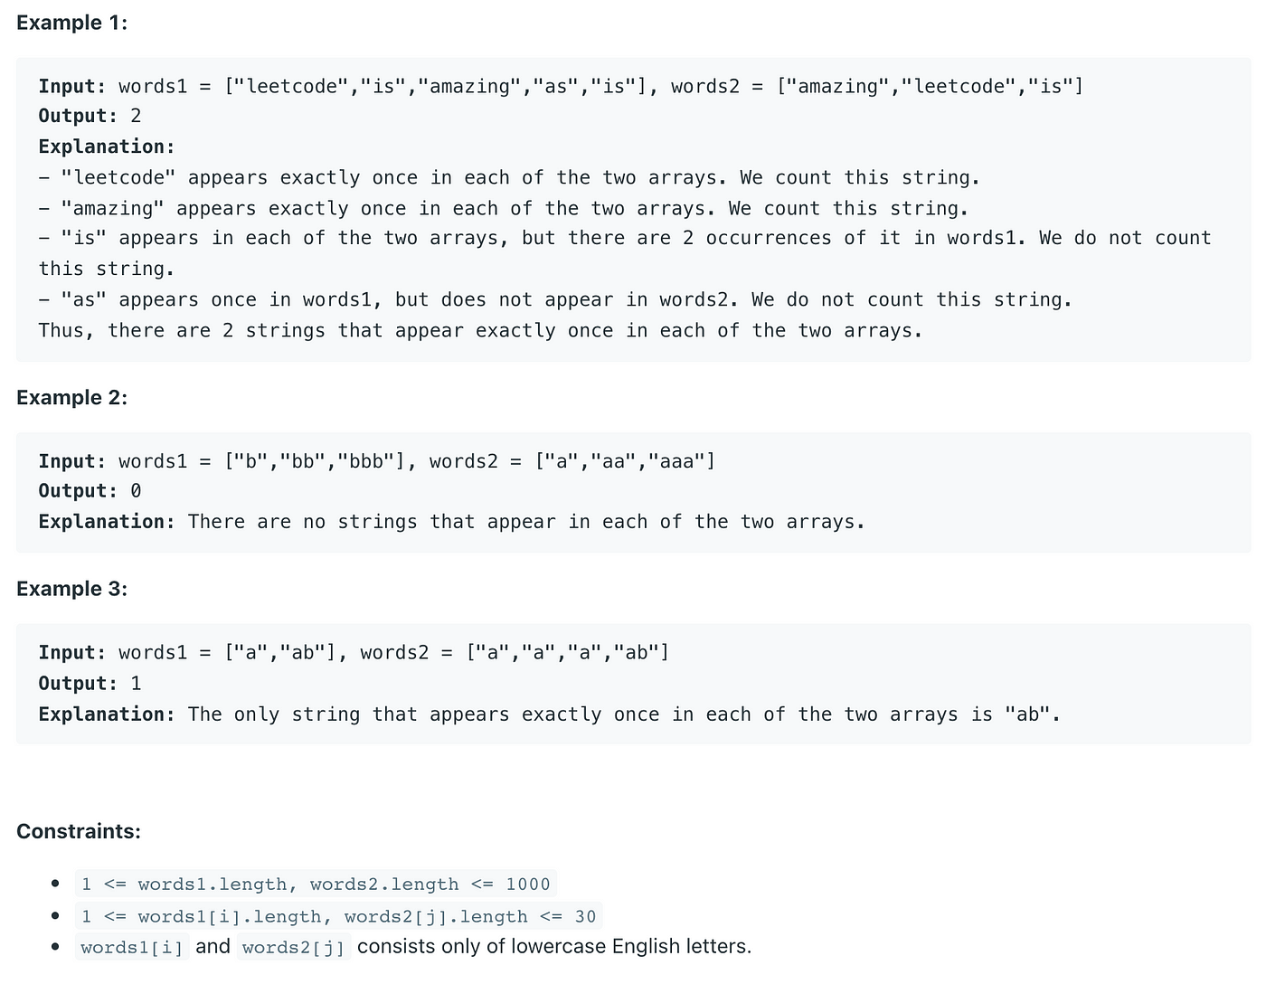The width and height of the screenshot is (1266, 984).
Task: Click the 'Output: 2' line
Action: [x=90, y=116]
